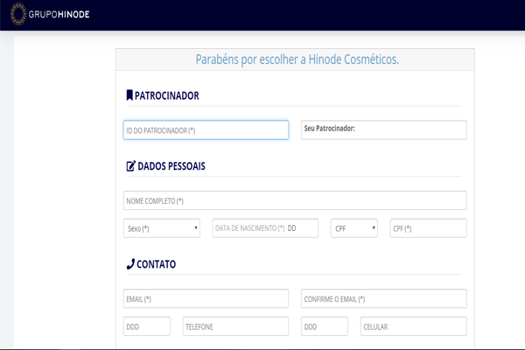Click the bookmark icon beside Patrocinador
This screenshot has width=525, height=350.
point(129,94)
